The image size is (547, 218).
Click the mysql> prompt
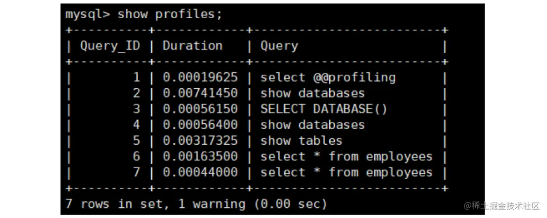coord(88,15)
